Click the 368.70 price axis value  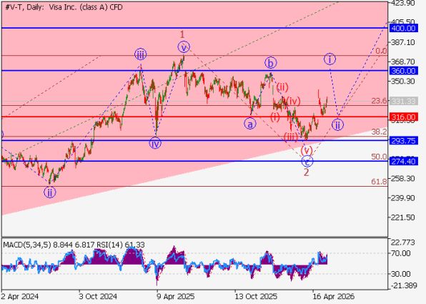(x=403, y=62)
